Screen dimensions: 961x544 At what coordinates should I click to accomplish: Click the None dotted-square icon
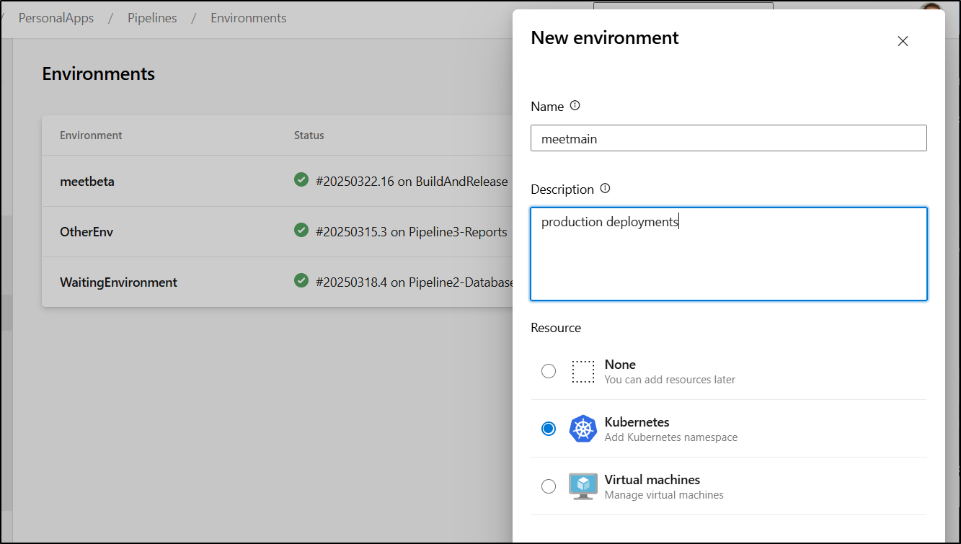(x=583, y=371)
